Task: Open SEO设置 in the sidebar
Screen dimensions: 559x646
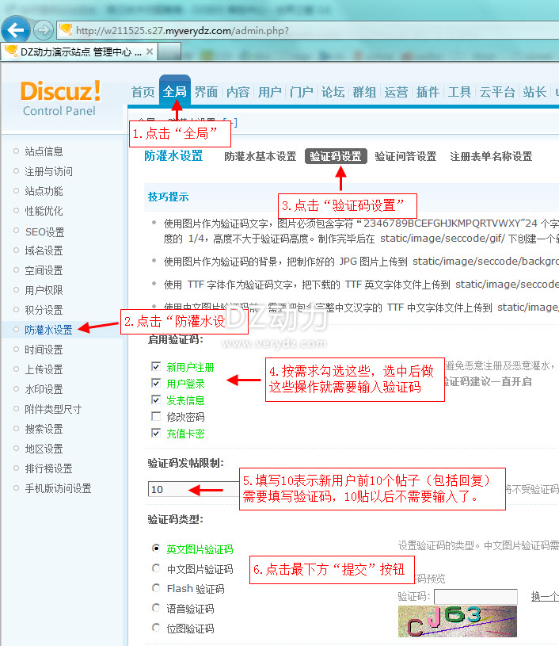Action: click(45, 232)
